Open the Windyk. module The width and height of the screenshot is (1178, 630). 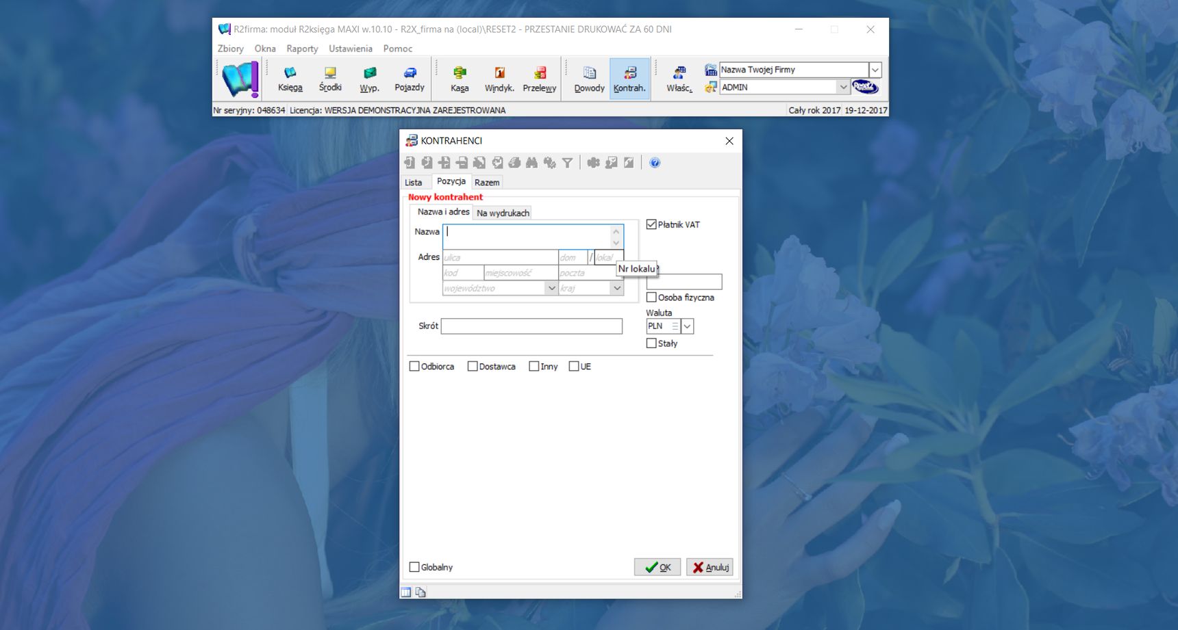tap(499, 79)
